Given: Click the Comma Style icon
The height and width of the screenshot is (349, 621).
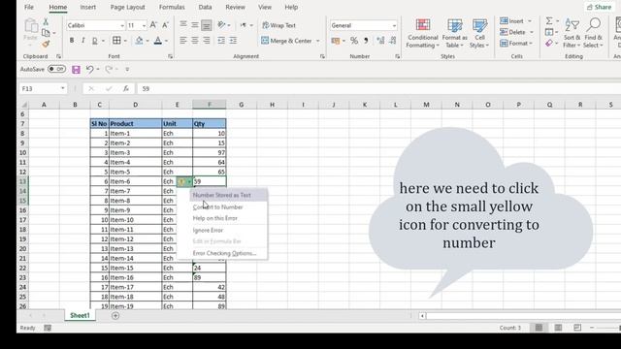Looking at the screenshot, I should tap(366, 41).
